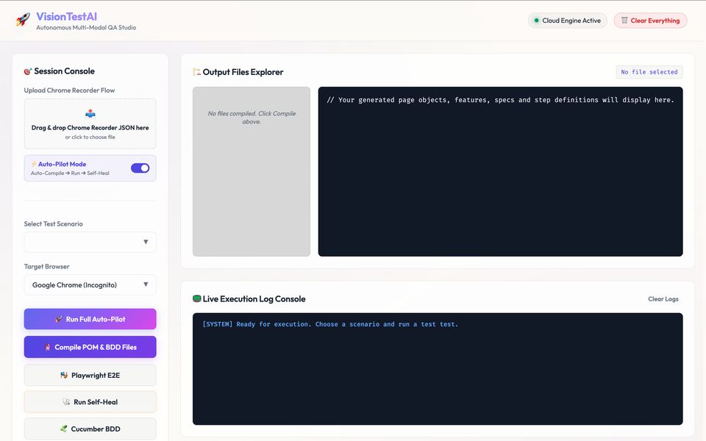
Task: Click Compile POM & BDD Files button
Action: (90, 347)
